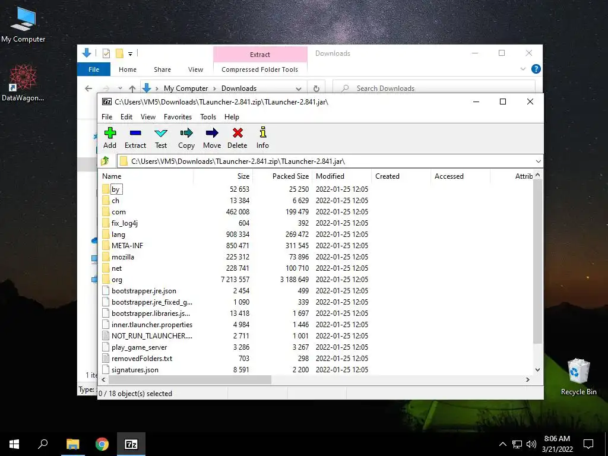Click the 7-Zip taskbar button
Viewport: 608px width, 456px height.
click(131, 444)
